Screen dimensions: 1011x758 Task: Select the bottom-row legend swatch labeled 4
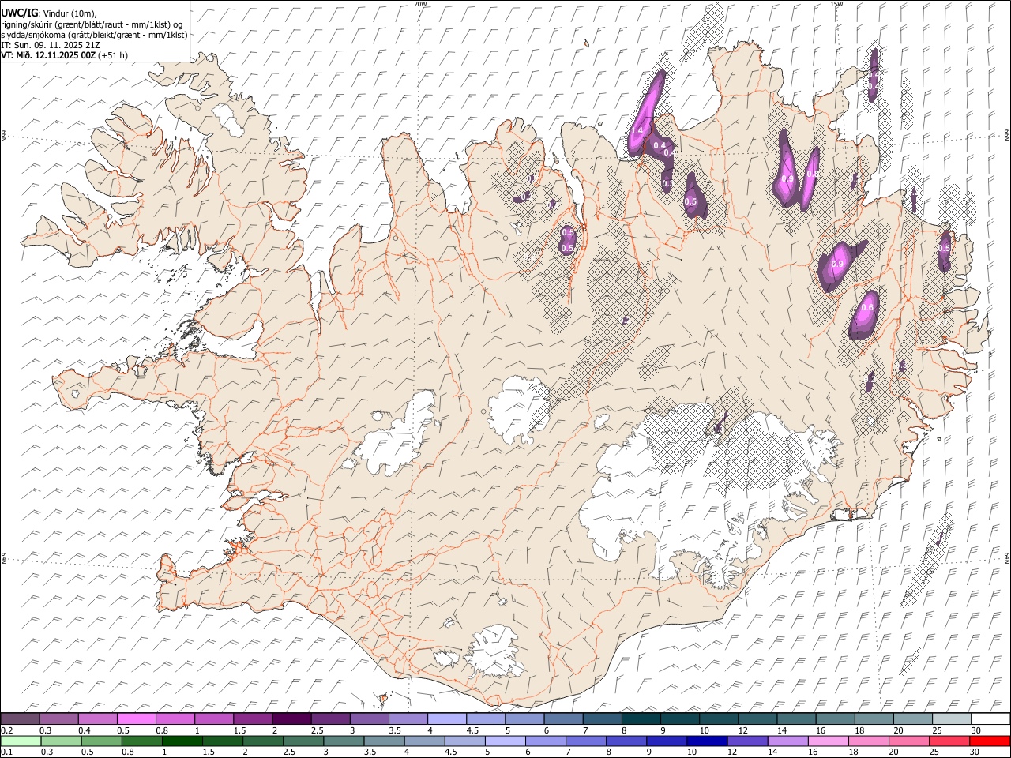tap(424, 741)
